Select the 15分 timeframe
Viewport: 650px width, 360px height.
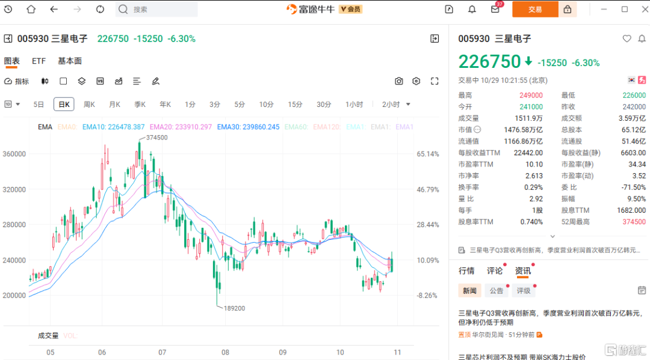(295, 105)
